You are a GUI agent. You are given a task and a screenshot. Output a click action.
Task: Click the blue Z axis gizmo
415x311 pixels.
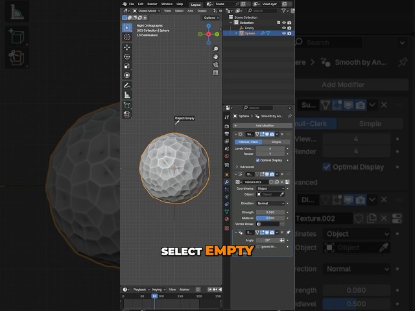[209, 26]
